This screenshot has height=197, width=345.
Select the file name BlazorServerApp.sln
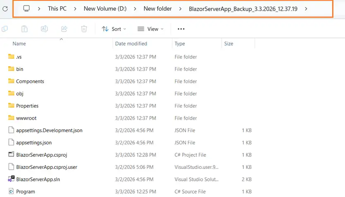38,179
